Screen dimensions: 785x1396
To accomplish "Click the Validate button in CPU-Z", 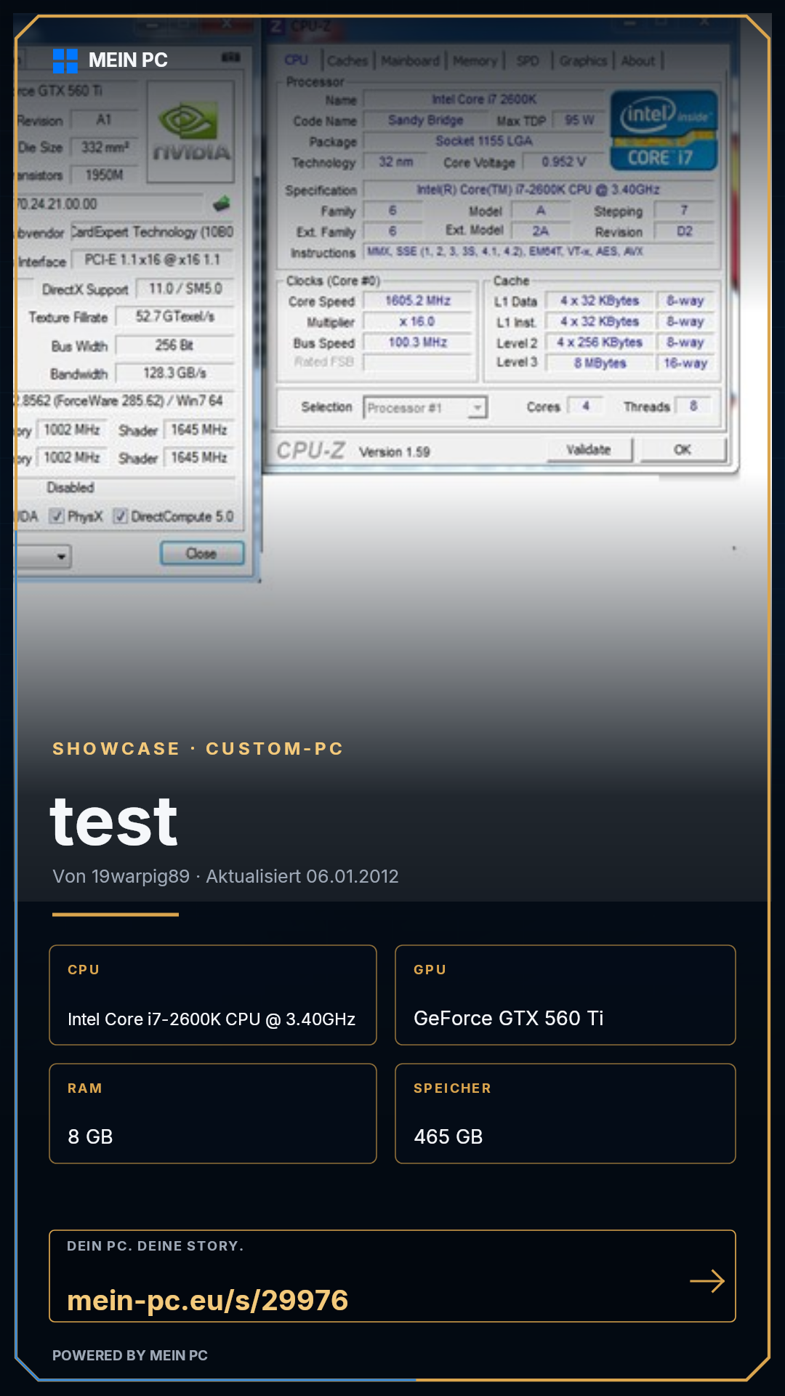I will click(x=589, y=450).
